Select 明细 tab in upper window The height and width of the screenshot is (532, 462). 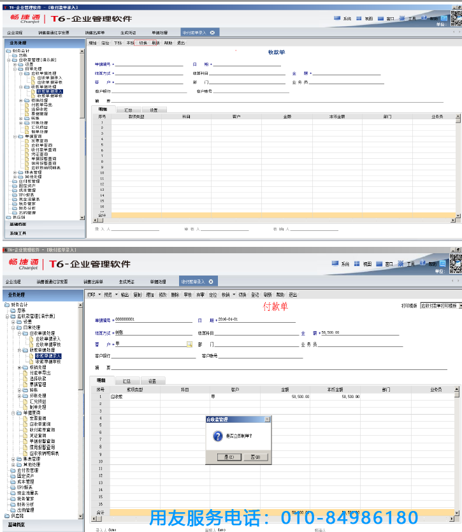pos(103,109)
